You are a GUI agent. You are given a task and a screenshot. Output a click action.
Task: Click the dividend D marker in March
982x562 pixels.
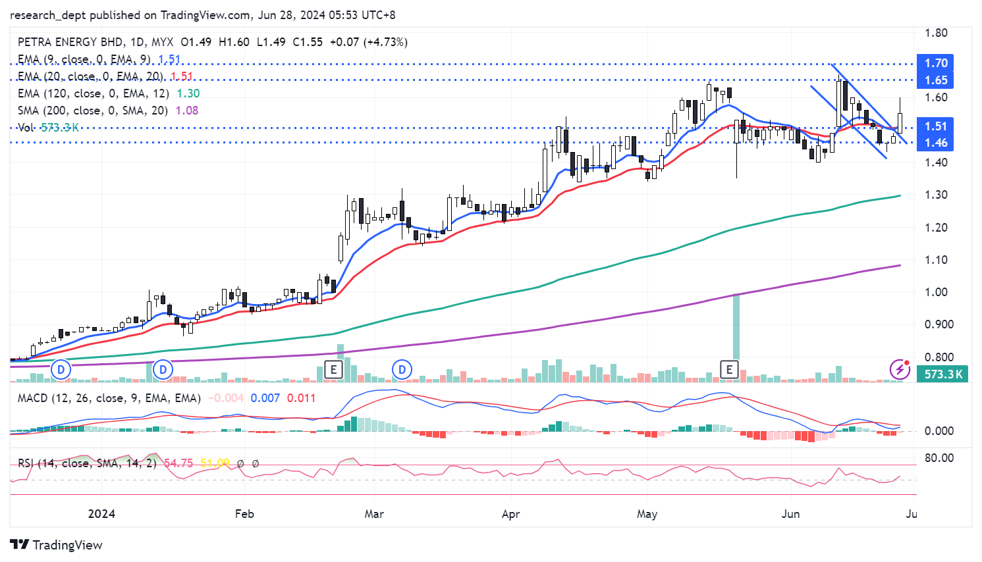[x=402, y=370]
